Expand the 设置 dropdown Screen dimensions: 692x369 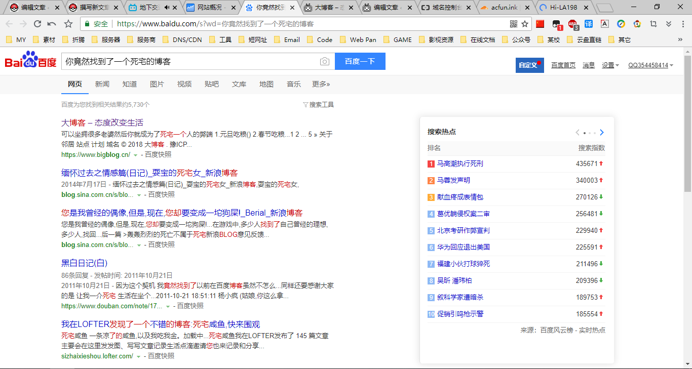pos(610,65)
